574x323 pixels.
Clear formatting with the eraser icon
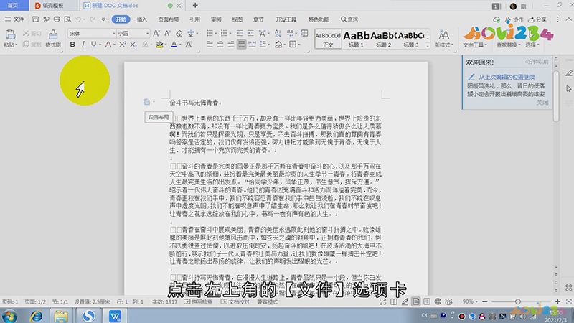[179, 33]
